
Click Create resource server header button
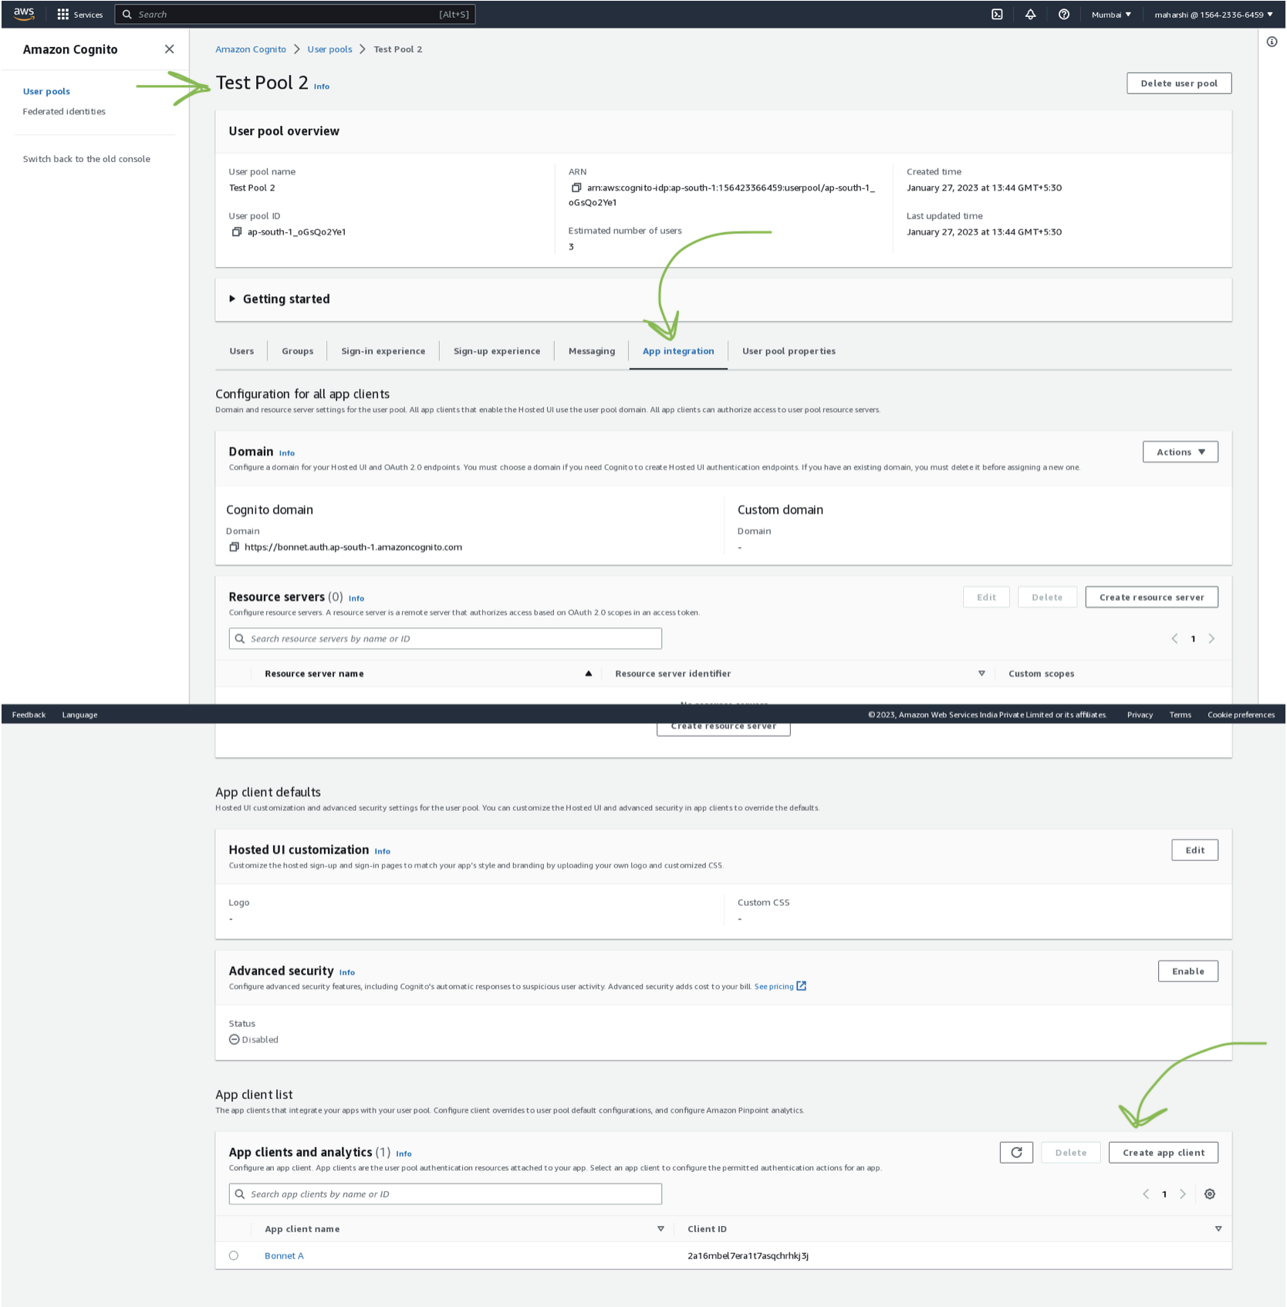(1151, 597)
